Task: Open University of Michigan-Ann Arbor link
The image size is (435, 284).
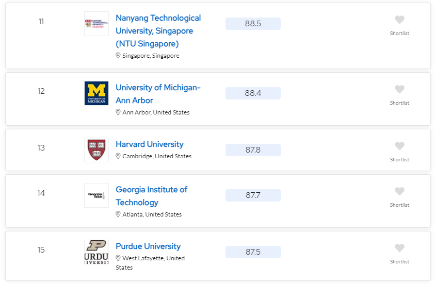Action: [158, 94]
